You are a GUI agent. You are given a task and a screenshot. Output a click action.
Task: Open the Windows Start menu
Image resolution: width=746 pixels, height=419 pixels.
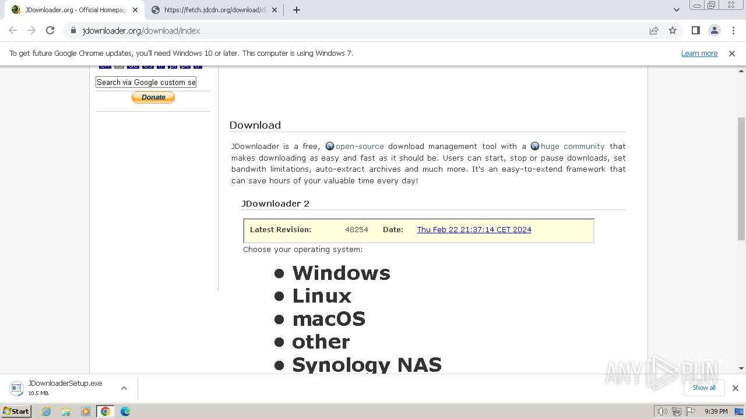point(16,411)
